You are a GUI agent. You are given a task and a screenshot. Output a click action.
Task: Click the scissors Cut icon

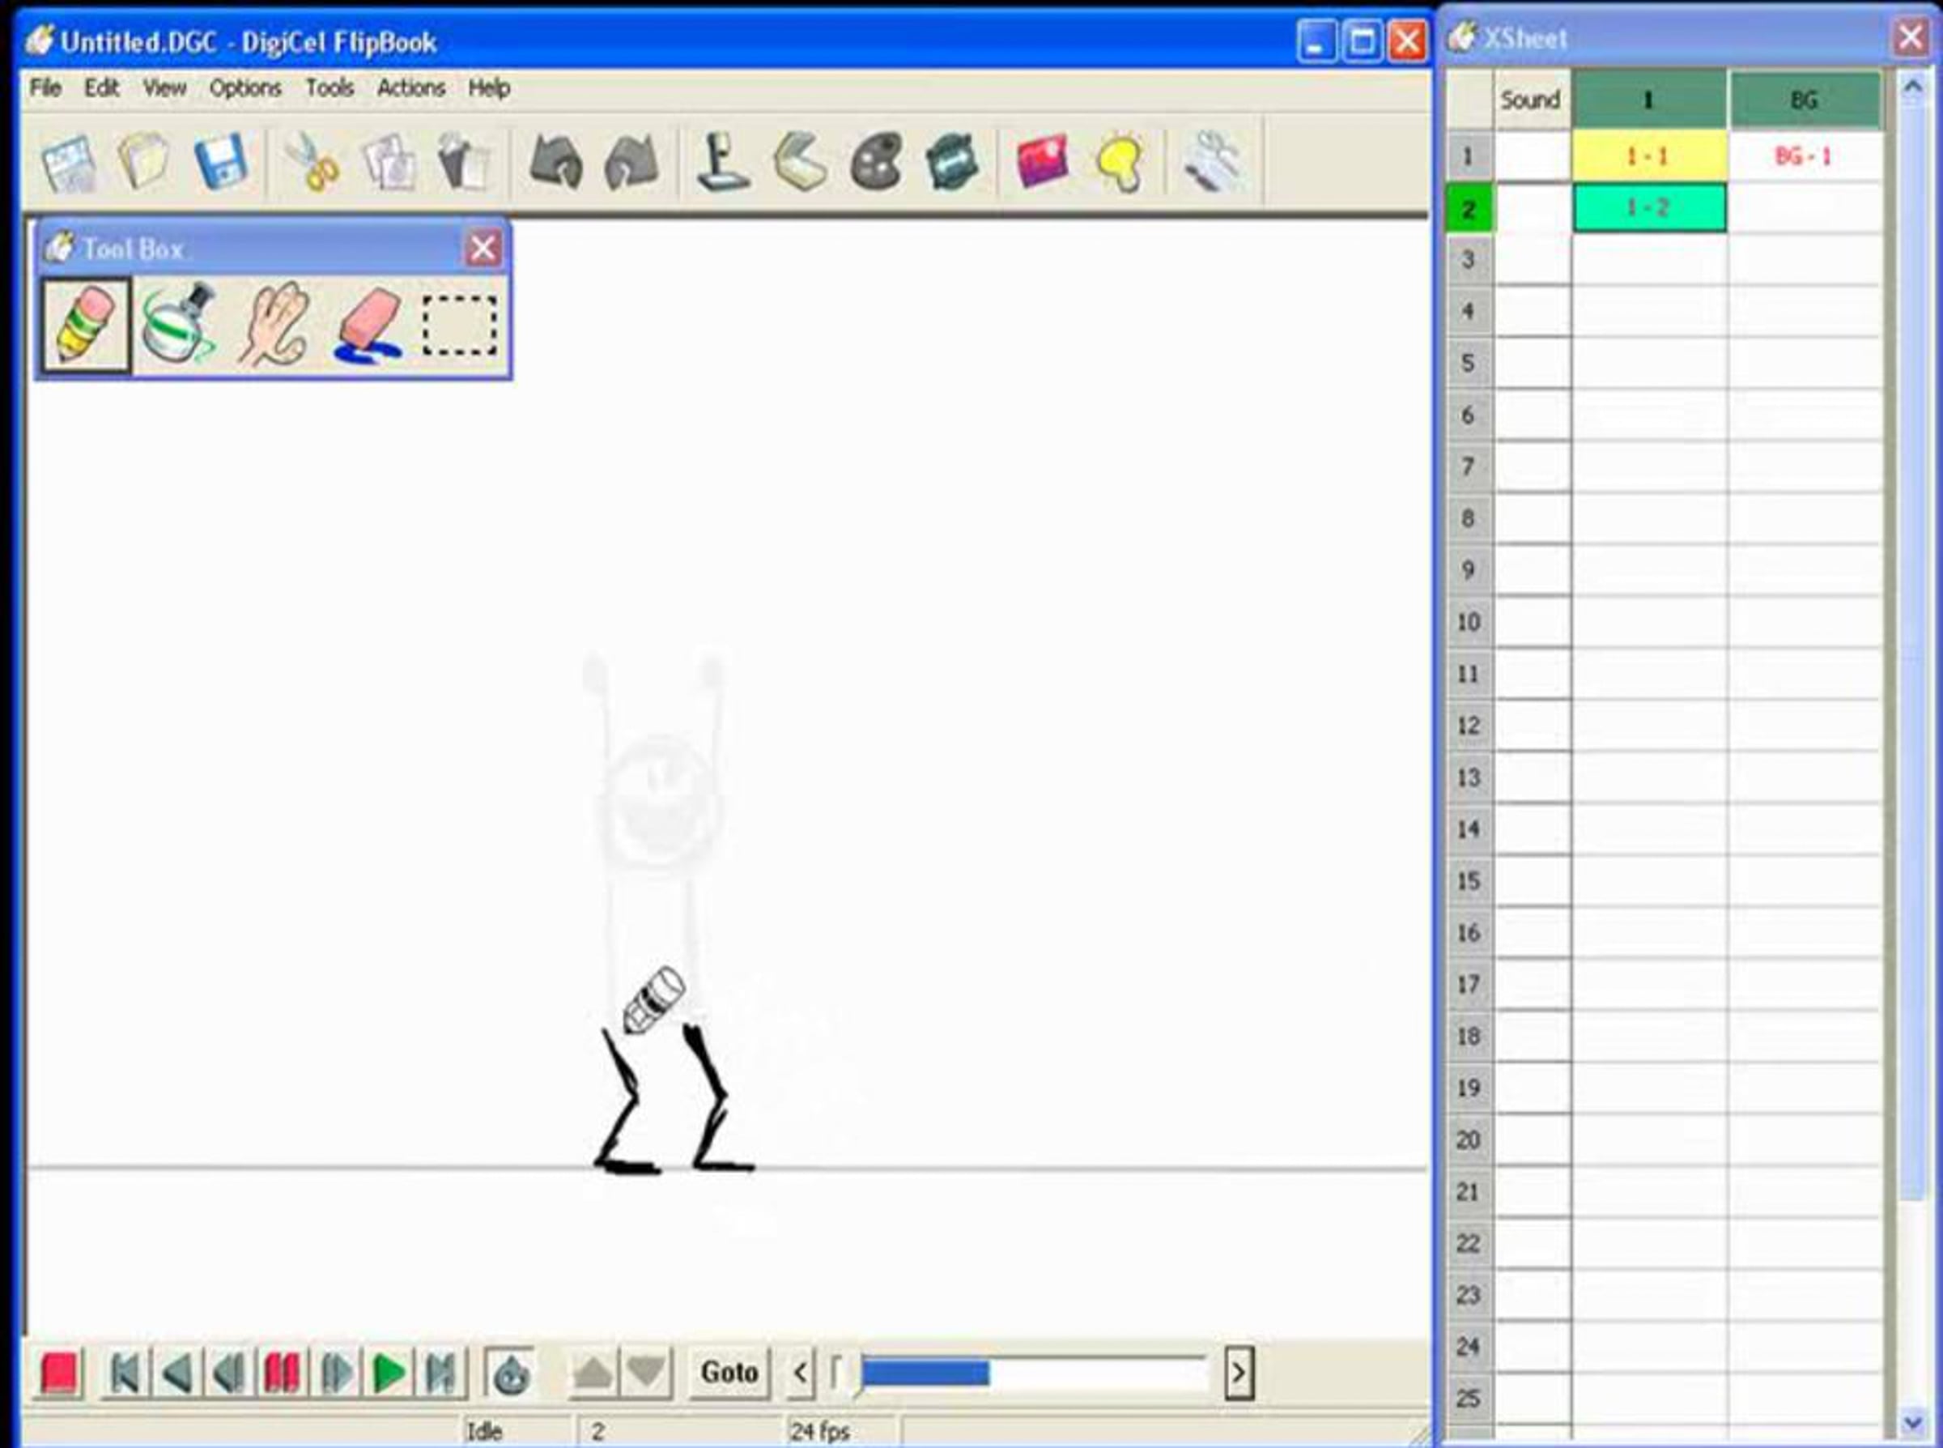tap(312, 162)
